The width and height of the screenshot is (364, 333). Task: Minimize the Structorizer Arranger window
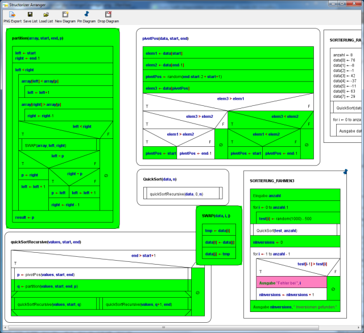click(x=333, y=3)
